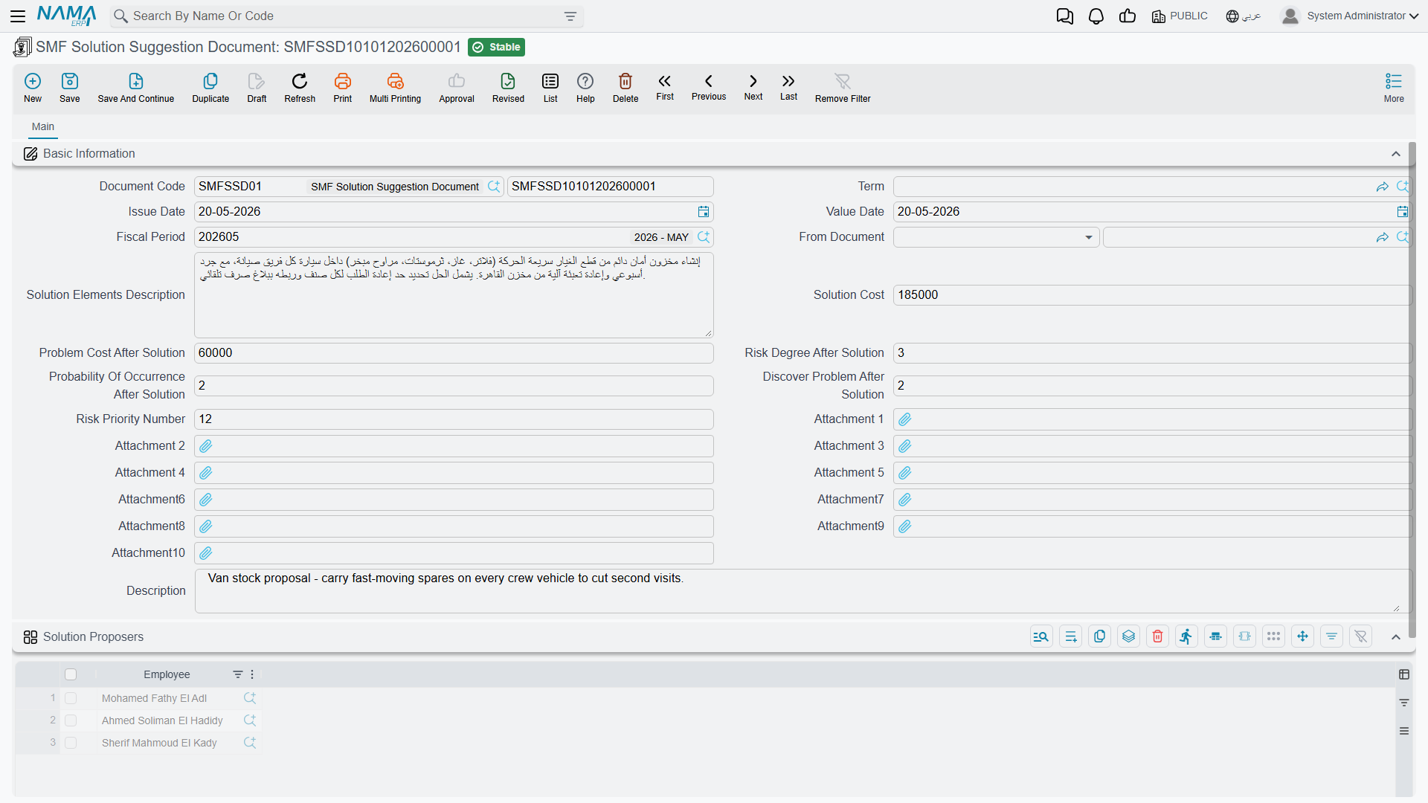The image size is (1428, 803).
Task: Open the List view
Action: pyautogui.click(x=550, y=88)
